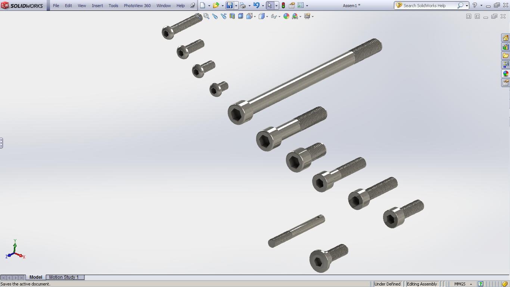This screenshot has height=287, width=510.
Task: Activate the Section View tool
Action: coord(232,16)
